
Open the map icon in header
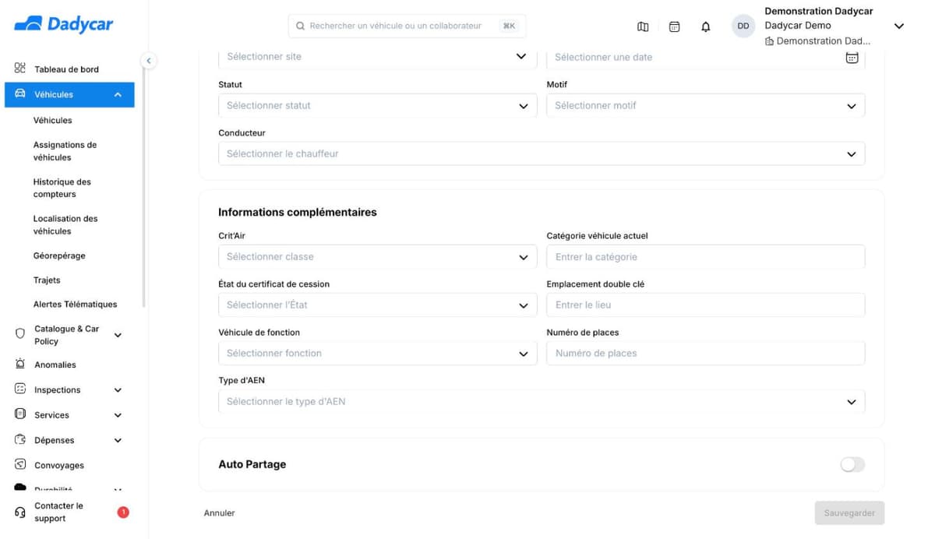point(643,26)
